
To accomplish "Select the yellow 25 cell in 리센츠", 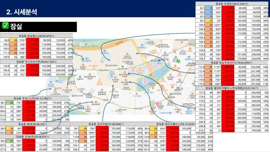I will (x=209, y=21).
